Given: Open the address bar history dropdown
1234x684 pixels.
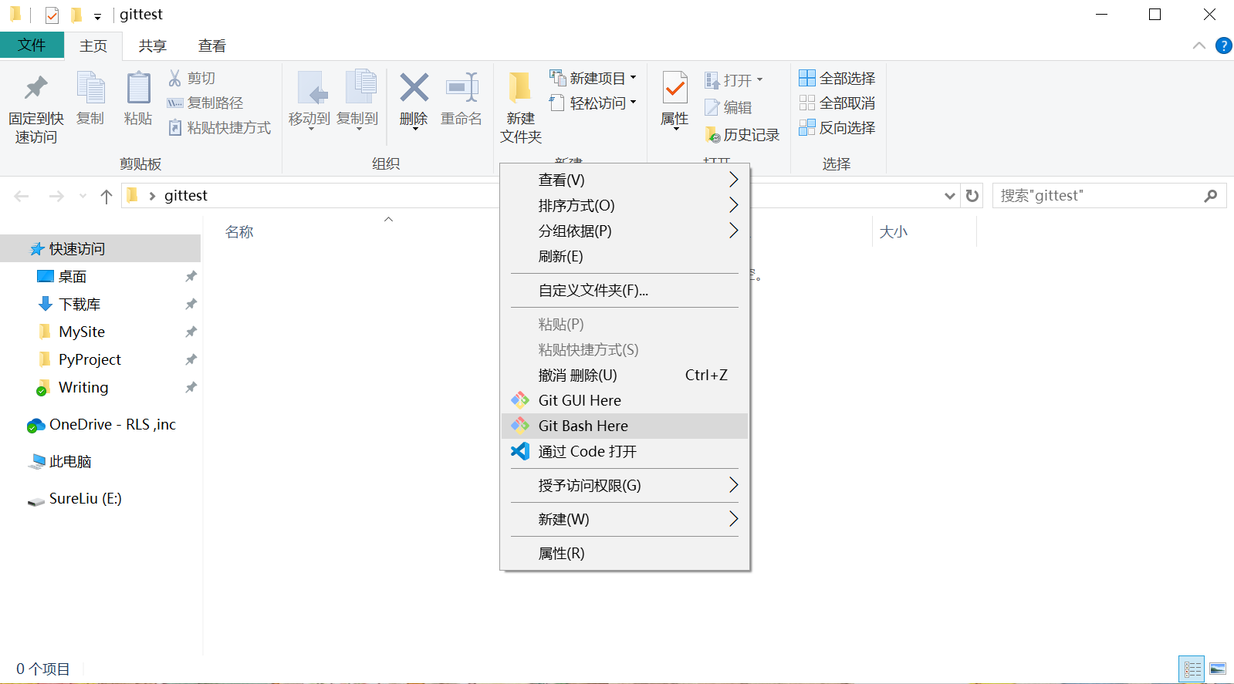Looking at the screenshot, I should click(x=949, y=196).
